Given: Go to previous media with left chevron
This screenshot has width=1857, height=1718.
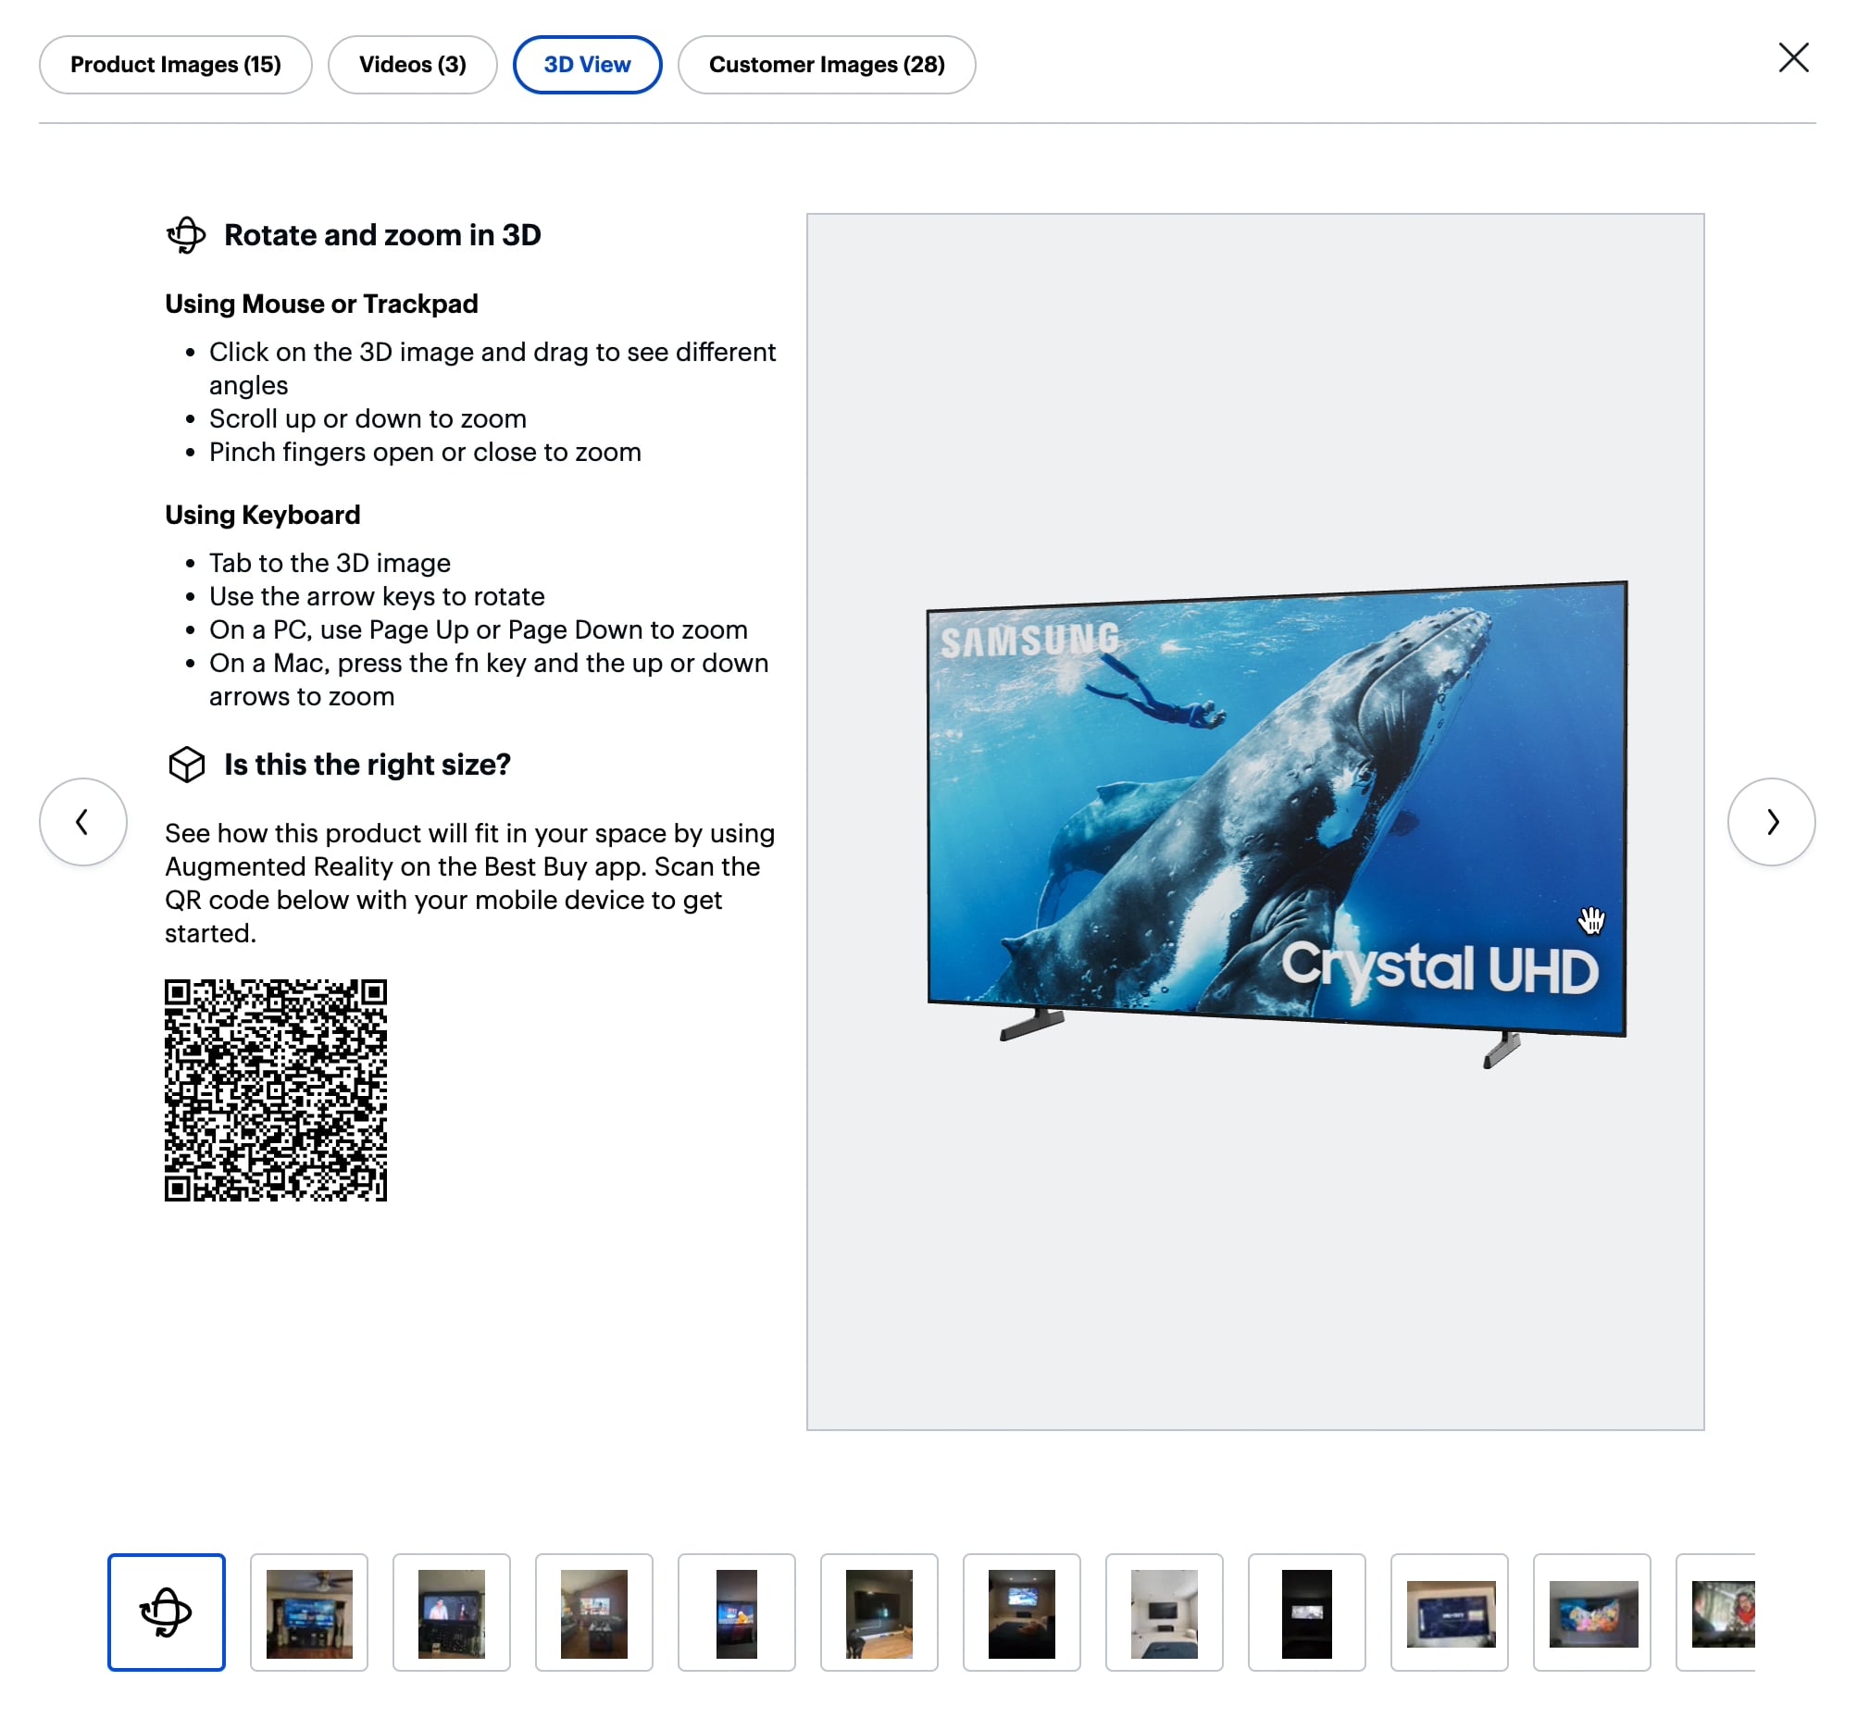Looking at the screenshot, I should [82, 821].
